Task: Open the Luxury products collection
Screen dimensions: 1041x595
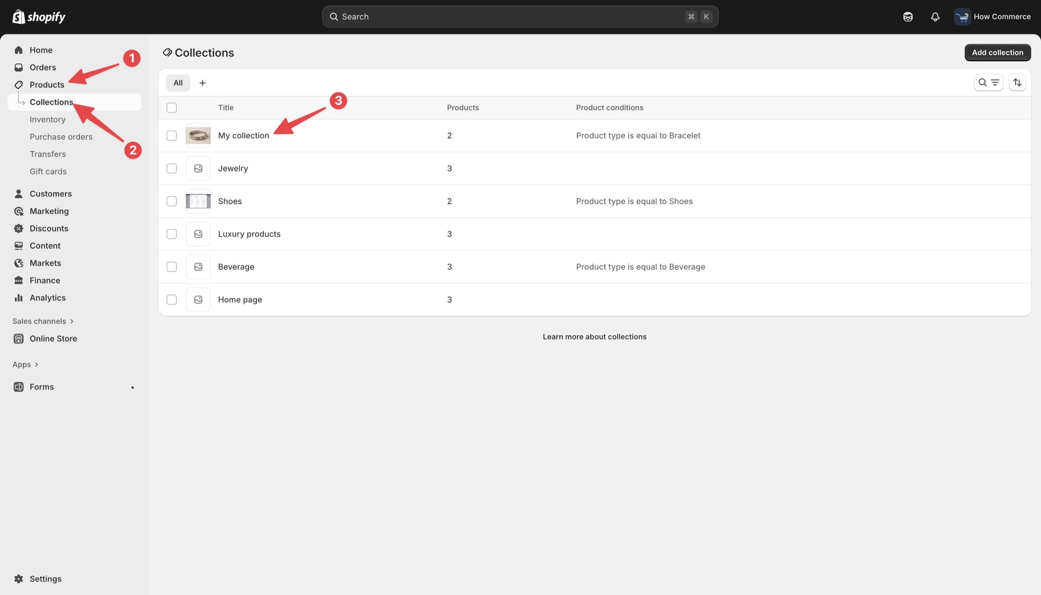Action: coord(249,234)
